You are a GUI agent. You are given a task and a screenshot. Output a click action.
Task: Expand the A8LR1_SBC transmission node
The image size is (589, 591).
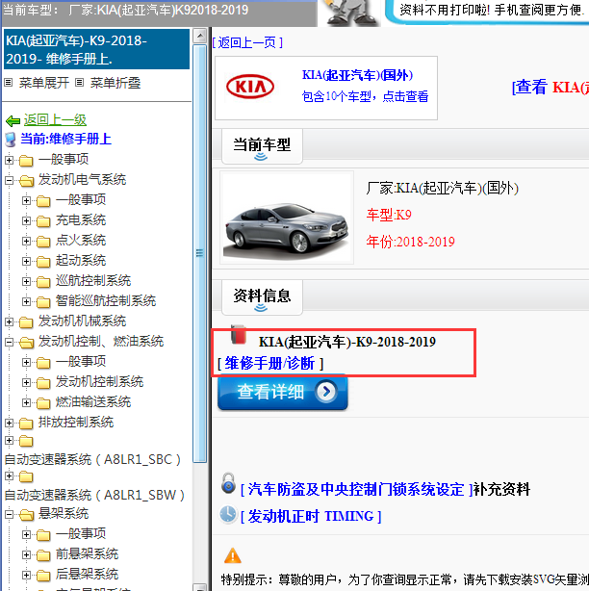tap(9, 440)
